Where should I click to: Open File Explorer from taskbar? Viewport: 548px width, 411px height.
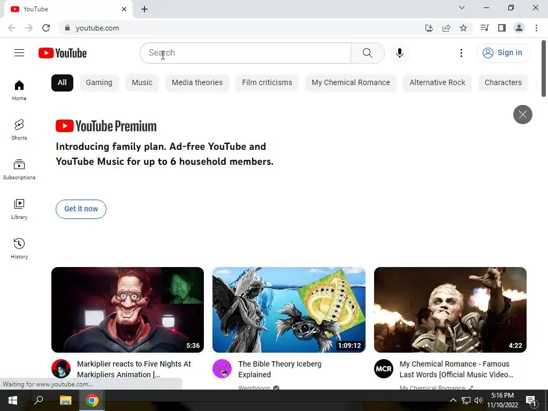(x=65, y=400)
